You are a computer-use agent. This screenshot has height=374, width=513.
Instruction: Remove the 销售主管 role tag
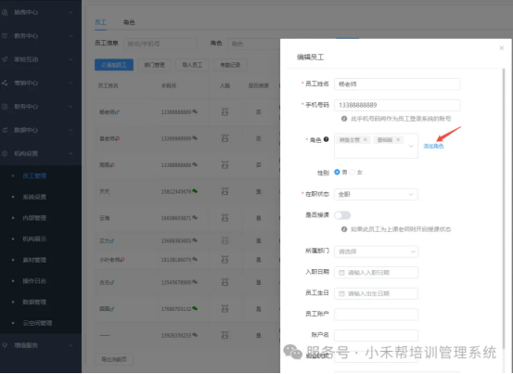click(x=366, y=140)
